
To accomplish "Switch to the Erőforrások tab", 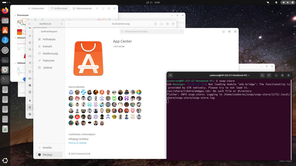I will coord(59,8).
